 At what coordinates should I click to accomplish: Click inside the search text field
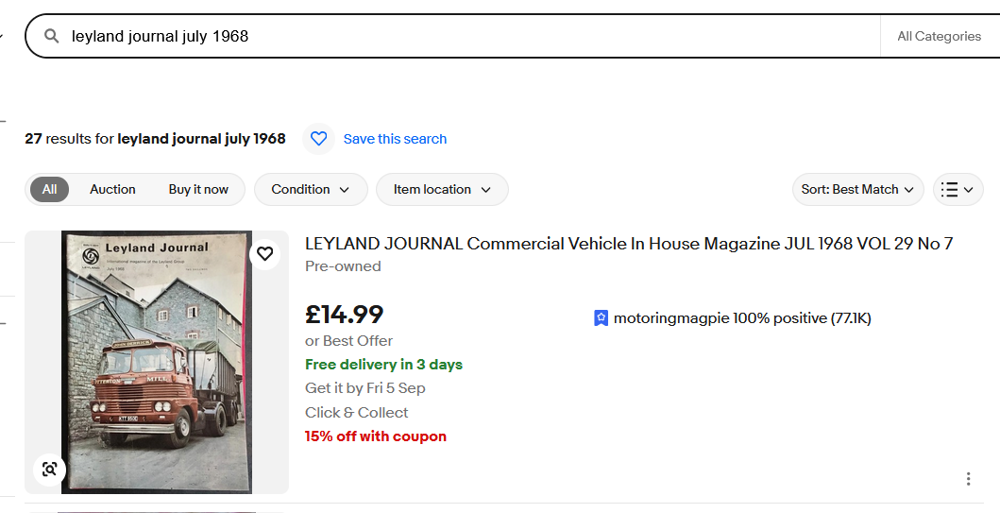pos(472,37)
